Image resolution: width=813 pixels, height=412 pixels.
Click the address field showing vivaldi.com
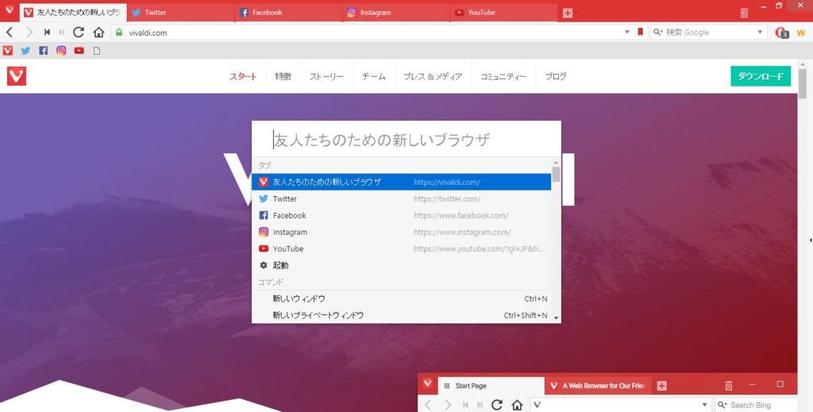(x=373, y=32)
